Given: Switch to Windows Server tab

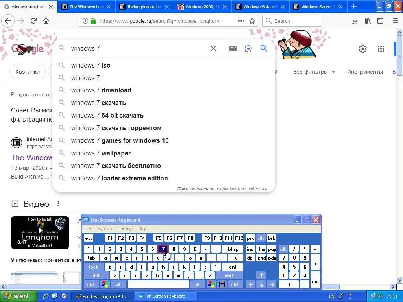Looking at the screenshot, I should tap(318, 7).
